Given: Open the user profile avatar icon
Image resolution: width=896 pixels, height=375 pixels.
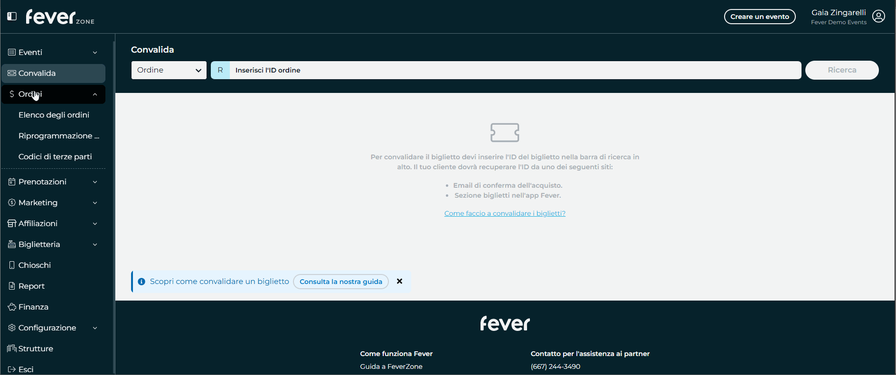Looking at the screenshot, I should [x=879, y=17].
